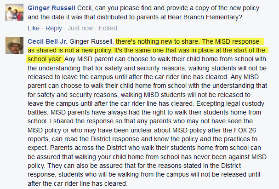279x189 pixels.
Task: Click the phrase 'Excepting legal custody'
Action: click(x=230, y=103)
